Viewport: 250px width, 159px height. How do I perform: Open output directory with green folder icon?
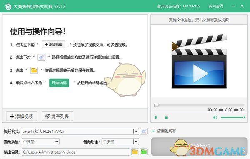tap(144, 152)
